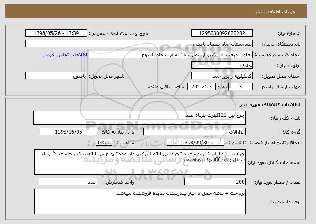
Task: Click the section heading اطلاعات کالاهای مورد نیاز
Action: 270,105
